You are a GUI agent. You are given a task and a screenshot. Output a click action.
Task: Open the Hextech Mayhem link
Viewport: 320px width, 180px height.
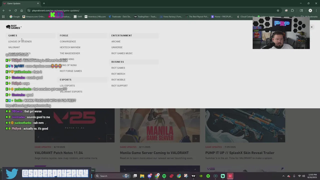pyautogui.click(x=70, y=47)
